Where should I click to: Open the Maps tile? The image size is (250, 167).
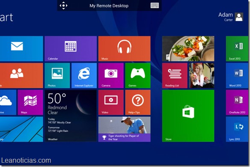click(x=30, y=102)
